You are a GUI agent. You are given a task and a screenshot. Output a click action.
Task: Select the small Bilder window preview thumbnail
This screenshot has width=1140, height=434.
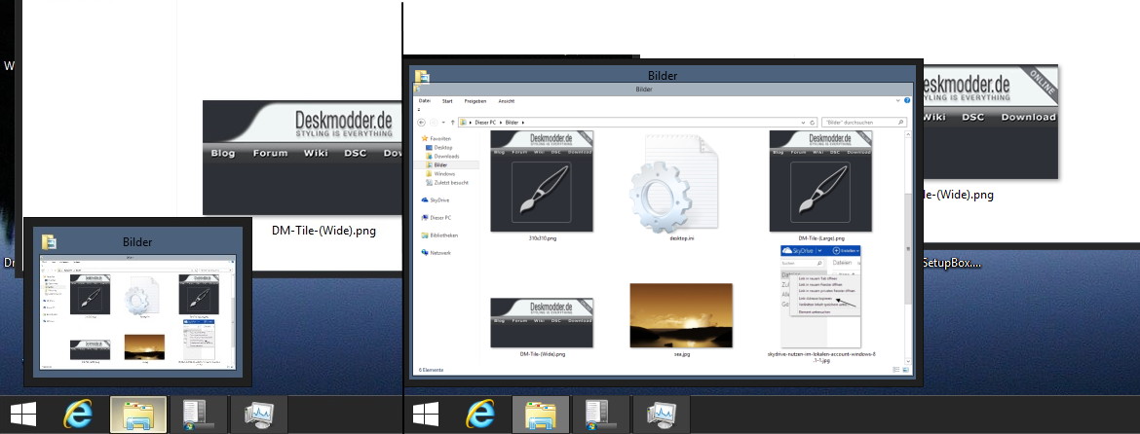click(x=138, y=312)
